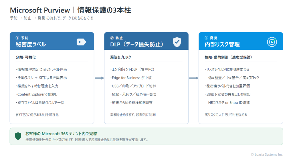
Task: Click '極秘=ブロック／社外秘=警告' bullet
Action: 133,94
